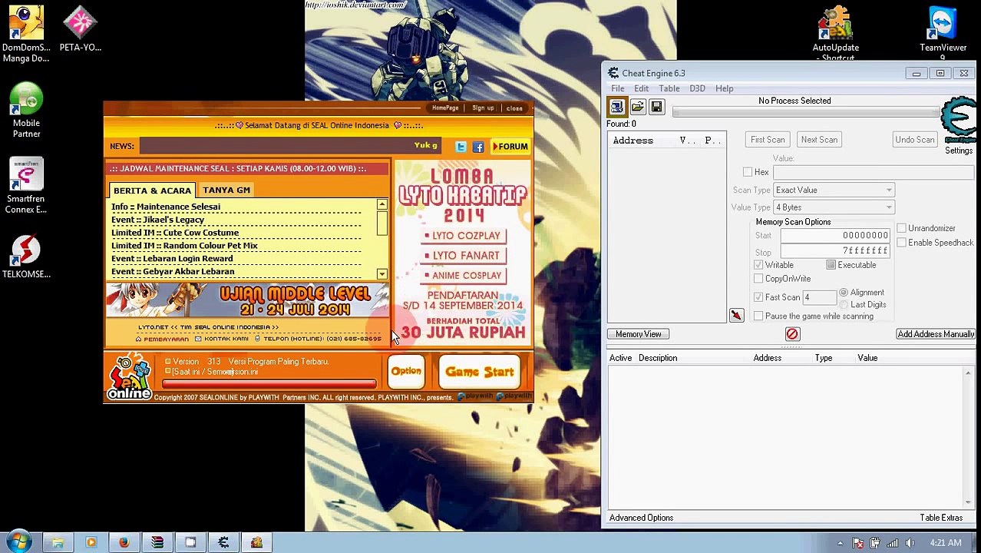Click the Game Start button

[480, 372]
